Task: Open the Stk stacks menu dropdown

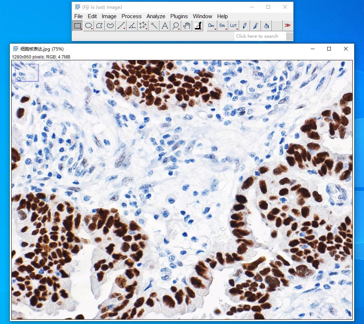Action: point(222,26)
